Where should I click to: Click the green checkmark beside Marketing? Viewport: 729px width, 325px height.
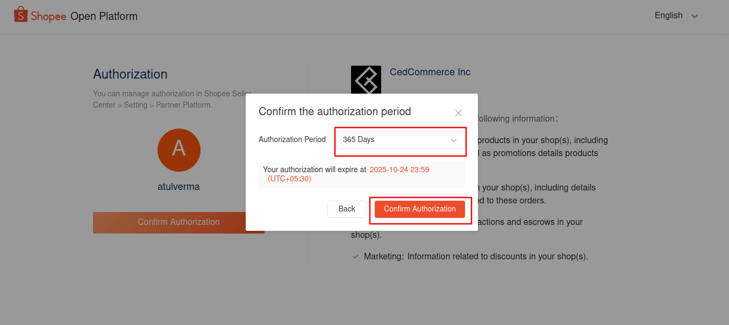355,257
